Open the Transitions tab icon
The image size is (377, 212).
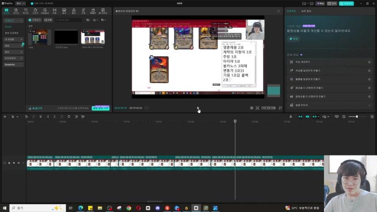tap(54, 11)
